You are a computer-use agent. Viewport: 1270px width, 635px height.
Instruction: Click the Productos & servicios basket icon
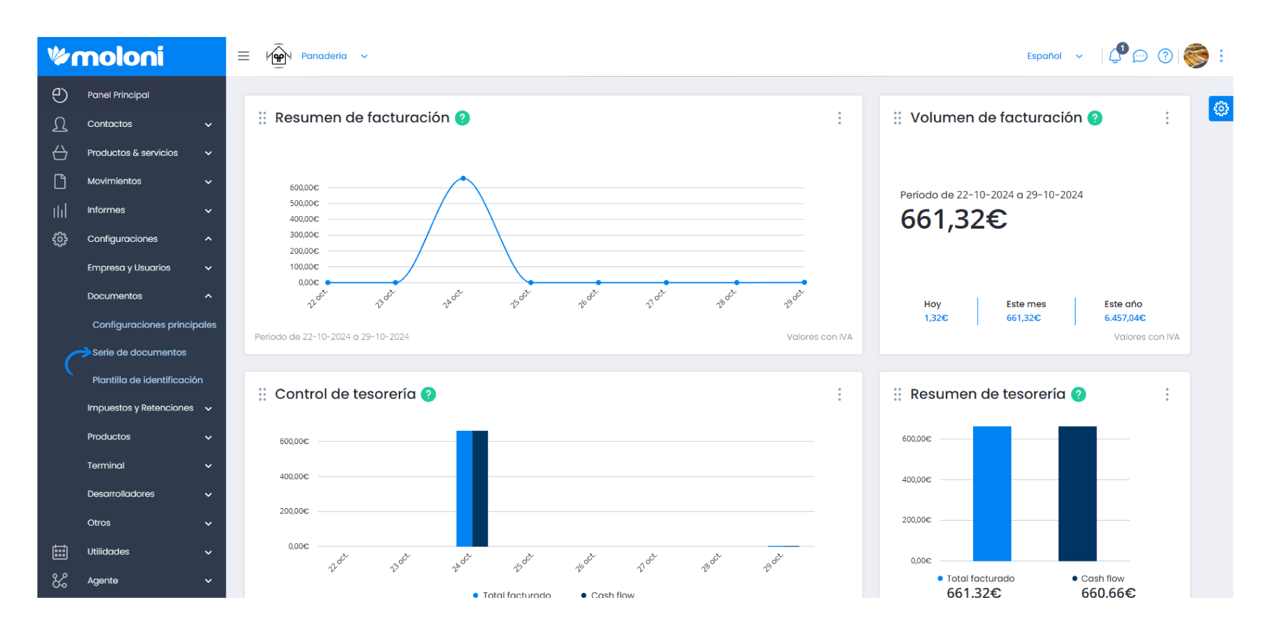pos(60,153)
